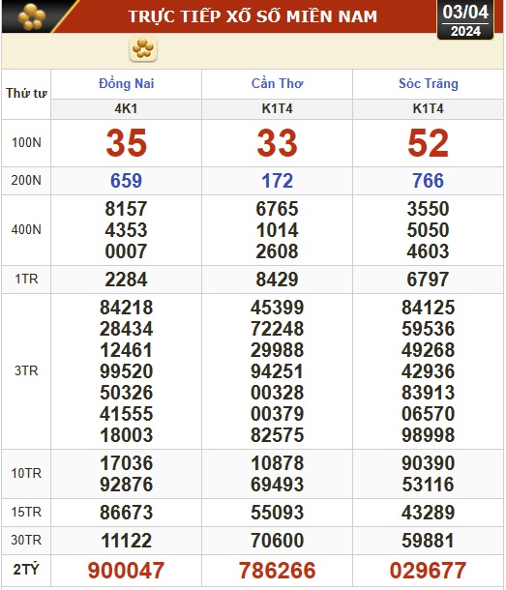Select the 1TR prize label

click(x=26, y=280)
